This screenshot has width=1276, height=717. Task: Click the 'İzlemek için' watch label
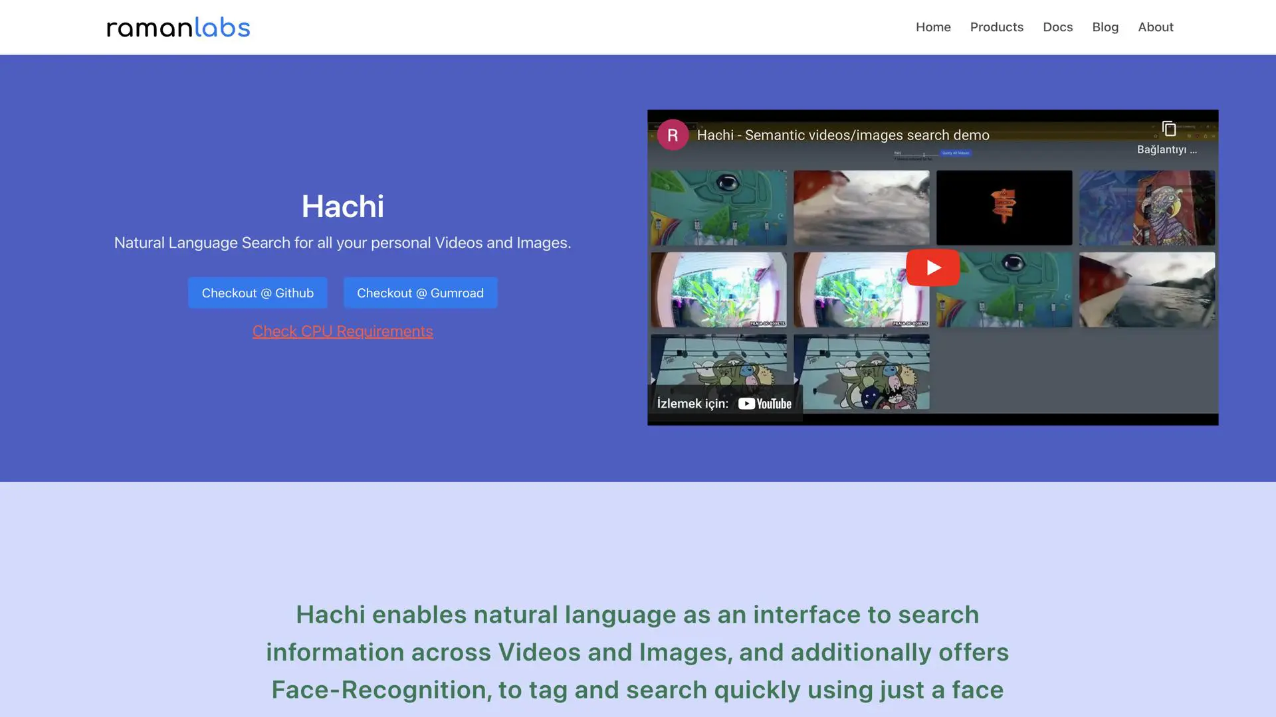[x=692, y=403]
